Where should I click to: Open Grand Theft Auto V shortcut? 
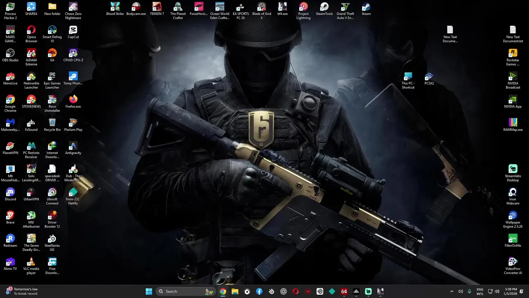coord(345,11)
